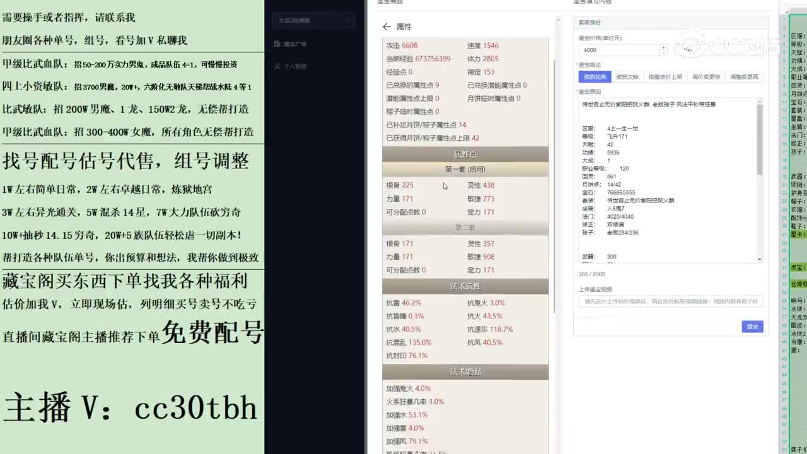Screen dimensions: 807x454
Task: Click the 抗遗忘 118.7% resistance
Action: (491, 329)
